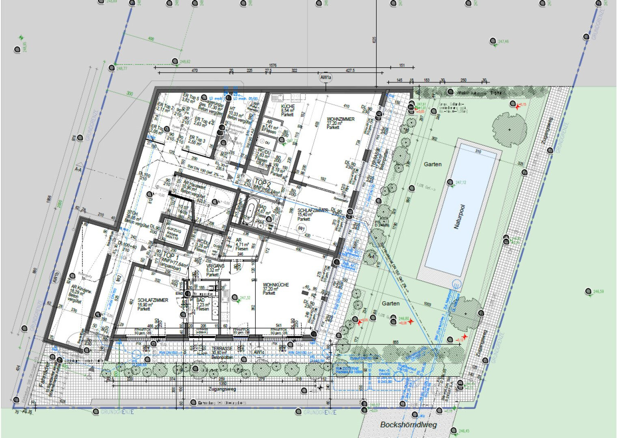Select the Bockshörndlweg street label

408,425
